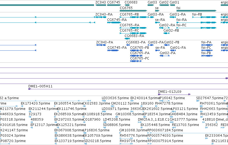The height and width of the screenshot is (145, 228).
Task: Select the foi-PB CDS label
Action: point(206,53)
